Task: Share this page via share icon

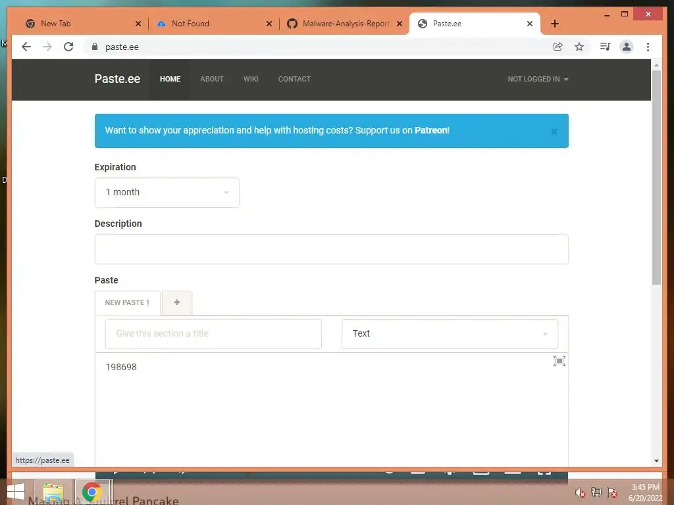Action: pos(558,47)
